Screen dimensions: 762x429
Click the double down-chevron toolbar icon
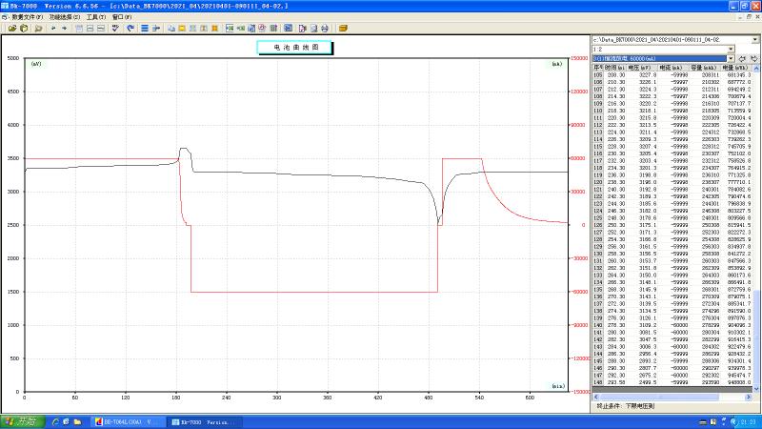pos(115,29)
